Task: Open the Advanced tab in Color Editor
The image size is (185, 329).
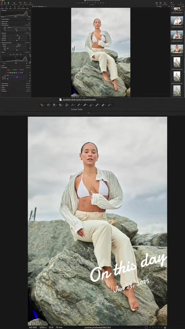Action: tap(15, 70)
